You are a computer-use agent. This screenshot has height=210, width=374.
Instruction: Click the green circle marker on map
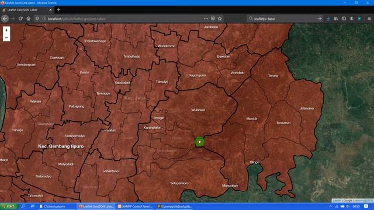[x=200, y=142]
